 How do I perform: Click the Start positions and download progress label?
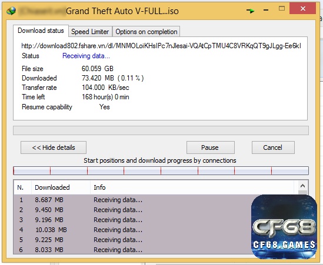[x=160, y=160]
